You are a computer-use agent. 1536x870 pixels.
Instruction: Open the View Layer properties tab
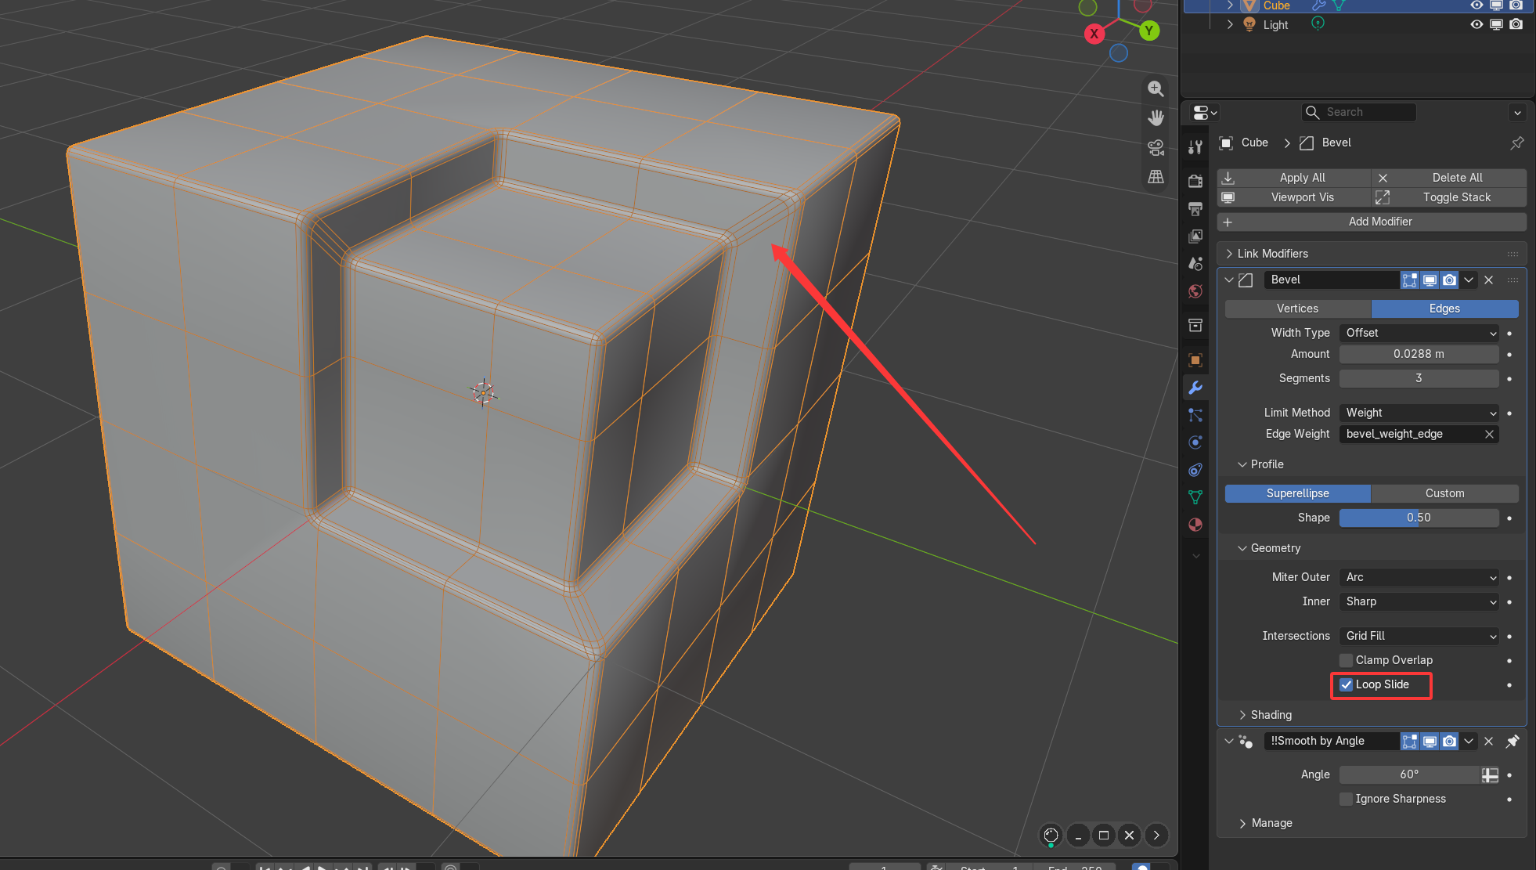click(1195, 236)
